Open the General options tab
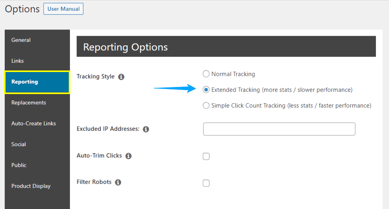Image resolution: width=389 pixels, height=209 pixels. (37, 40)
